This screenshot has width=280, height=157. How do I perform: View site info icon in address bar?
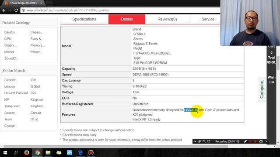pos(23,10)
